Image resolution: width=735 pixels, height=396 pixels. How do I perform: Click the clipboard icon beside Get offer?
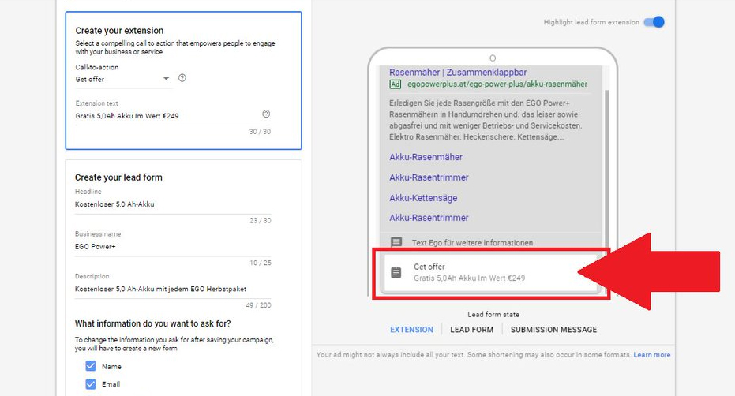coord(396,272)
